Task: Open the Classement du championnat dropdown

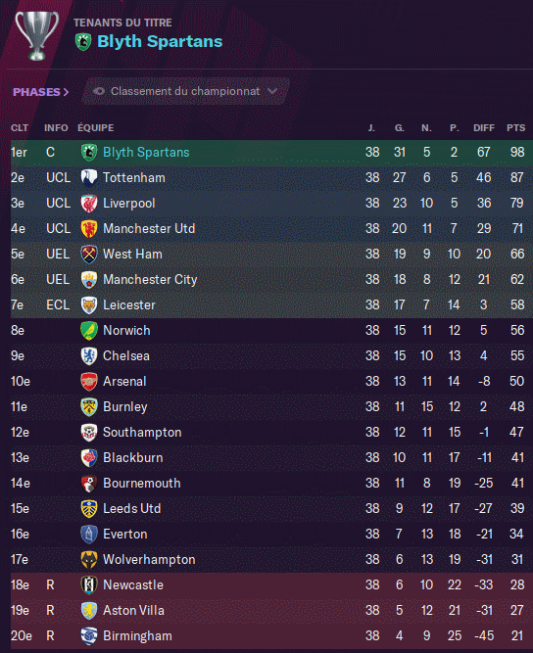Action: [185, 91]
